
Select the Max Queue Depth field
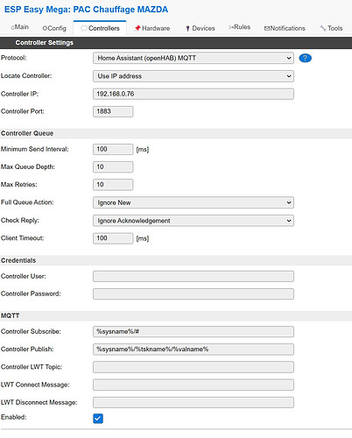click(113, 167)
